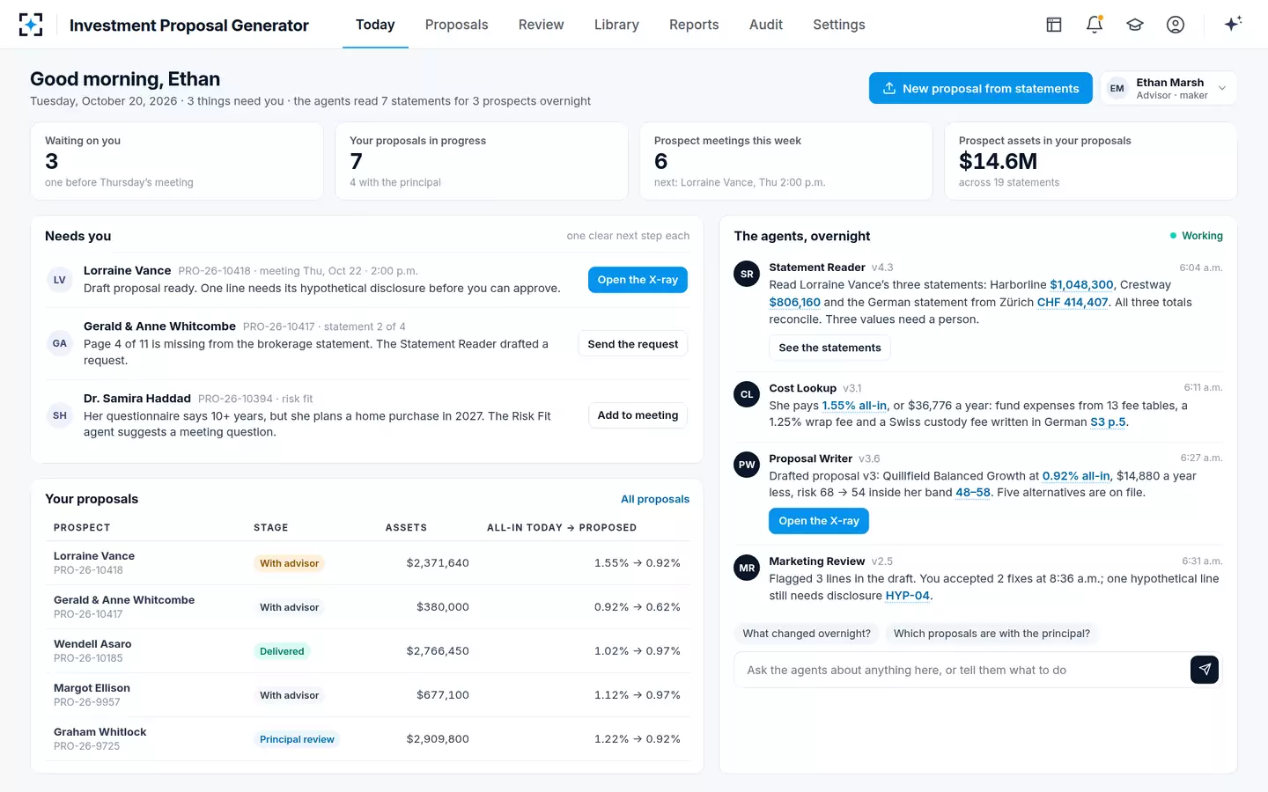
Task: Click Add to meeting for Dr. Samira Haddad
Action: [638, 415]
